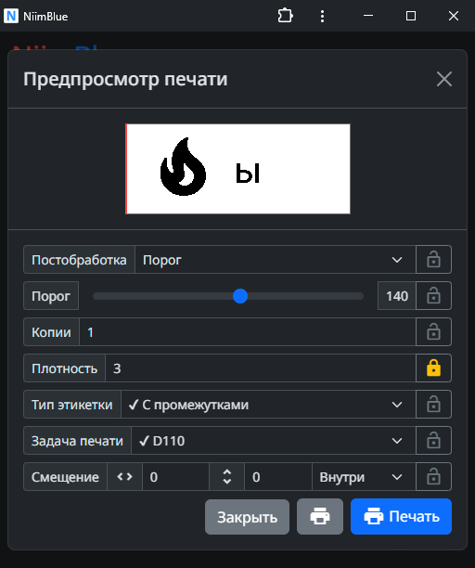Unlock the yellow Плотность lock
Screen dimensions: 475x568
point(433,368)
